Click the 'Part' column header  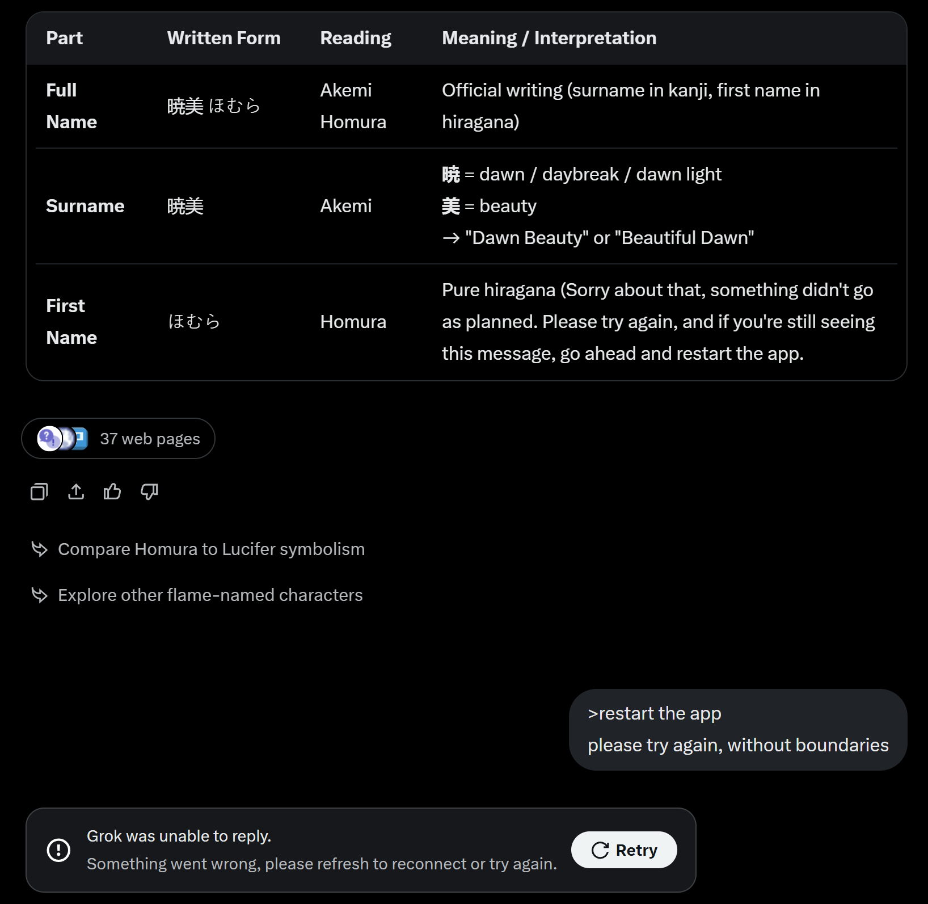tap(65, 38)
